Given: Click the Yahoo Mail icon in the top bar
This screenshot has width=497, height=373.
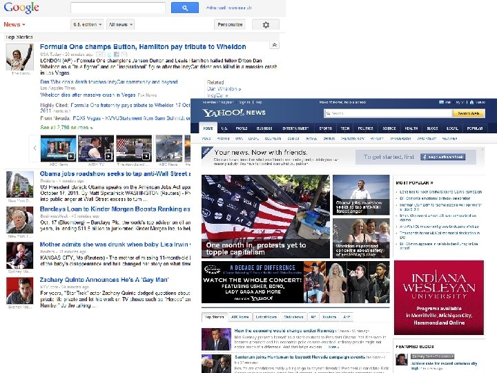Looking at the screenshot, I should click(x=441, y=102).
